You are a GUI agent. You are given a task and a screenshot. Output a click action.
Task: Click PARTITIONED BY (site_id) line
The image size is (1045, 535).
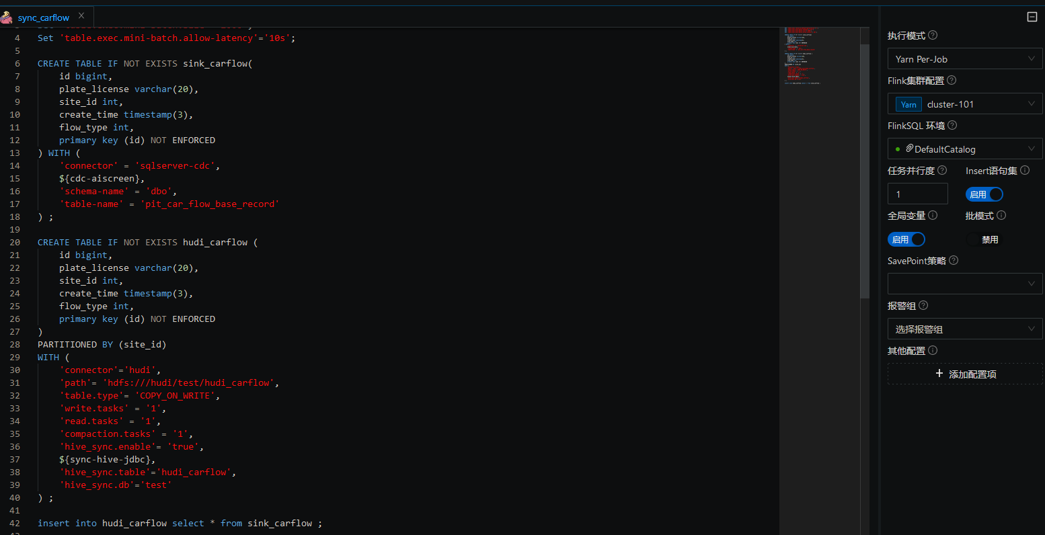[102, 344]
